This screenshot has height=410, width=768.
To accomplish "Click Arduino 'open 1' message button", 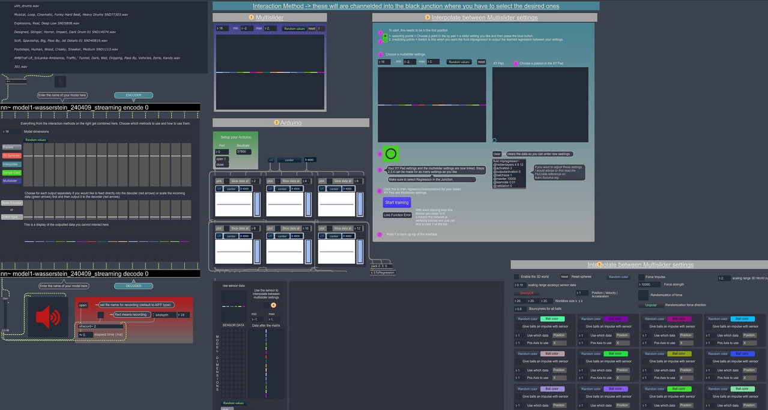I will 221,159.
